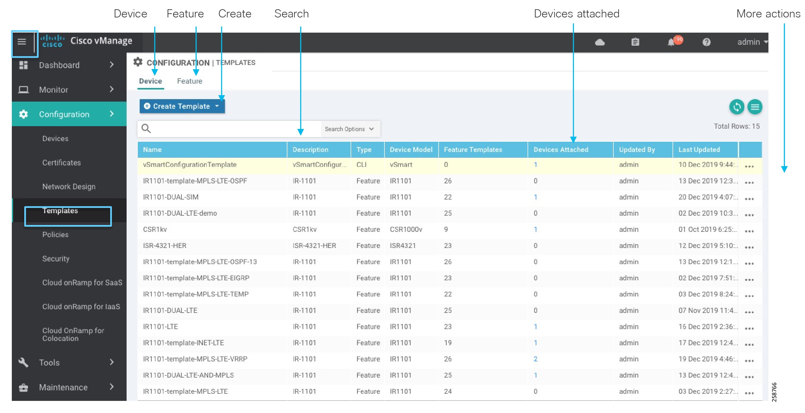Click devices attached link for IR1101-LTE
This screenshot has height=413, width=805.
coord(535,327)
